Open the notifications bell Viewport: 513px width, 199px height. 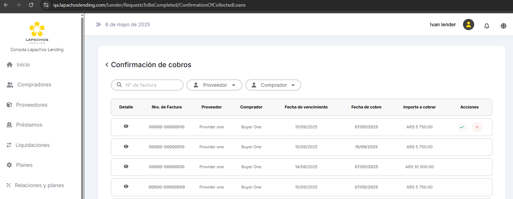(x=486, y=26)
